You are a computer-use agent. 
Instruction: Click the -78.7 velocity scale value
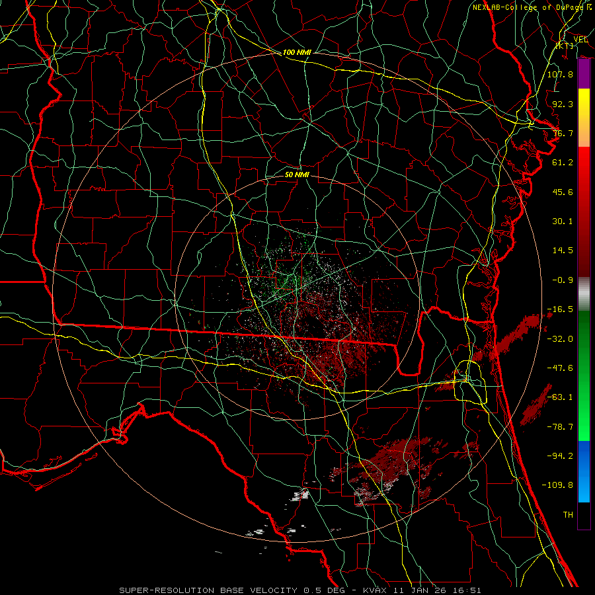(x=560, y=427)
